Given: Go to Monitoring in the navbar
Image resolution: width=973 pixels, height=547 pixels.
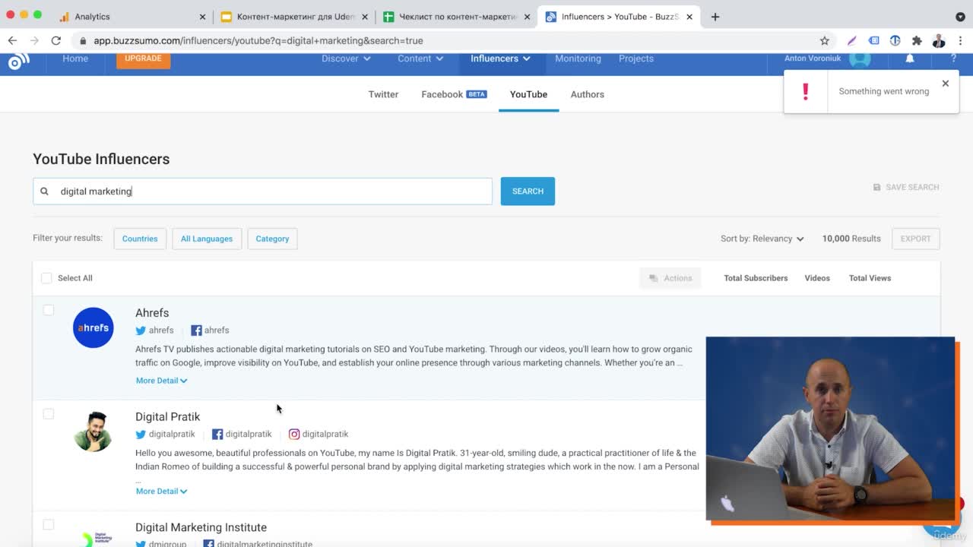Looking at the screenshot, I should pos(578,58).
